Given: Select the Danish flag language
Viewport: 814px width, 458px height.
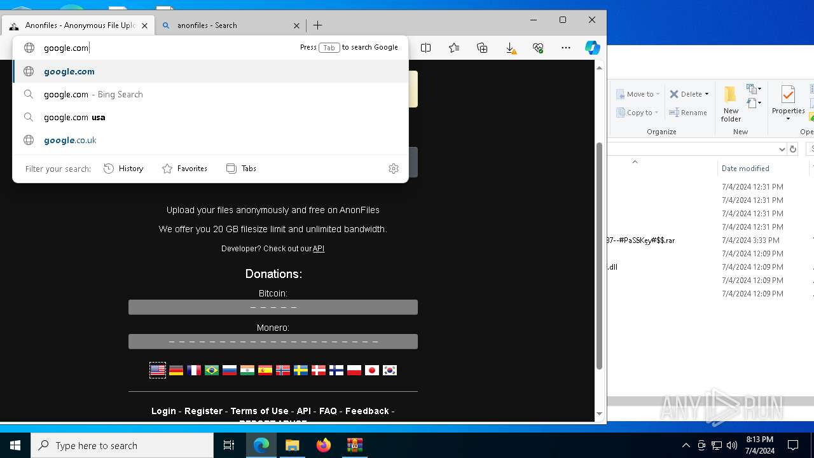Looking at the screenshot, I should (319, 370).
